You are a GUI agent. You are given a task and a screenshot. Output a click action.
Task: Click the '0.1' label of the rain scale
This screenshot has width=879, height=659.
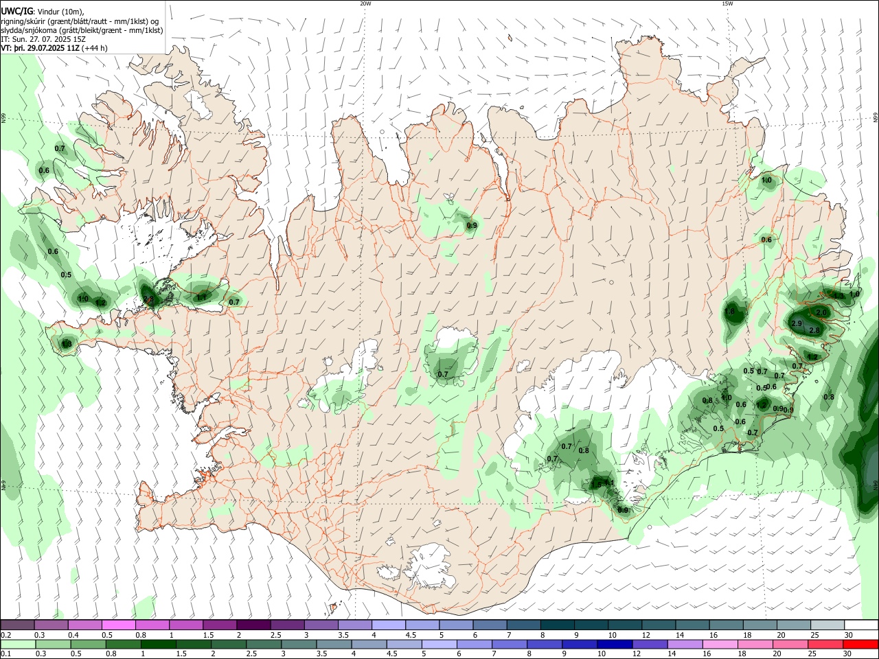tap(5, 654)
